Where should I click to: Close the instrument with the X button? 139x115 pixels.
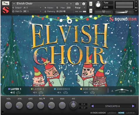pyautogui.click(x=136, y=2)
